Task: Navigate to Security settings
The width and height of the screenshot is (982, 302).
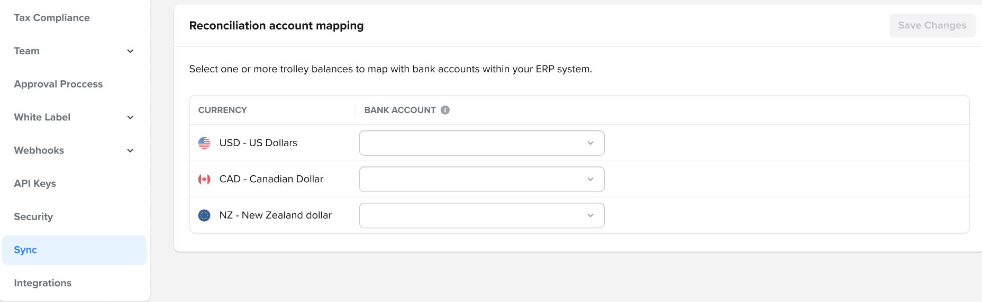Action: 33,216
